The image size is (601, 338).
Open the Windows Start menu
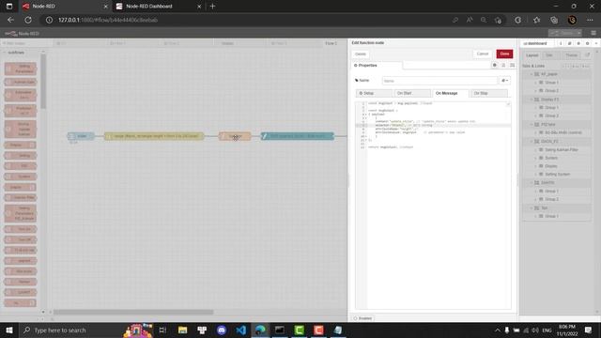pyautogui.click(x=9, y=330)
